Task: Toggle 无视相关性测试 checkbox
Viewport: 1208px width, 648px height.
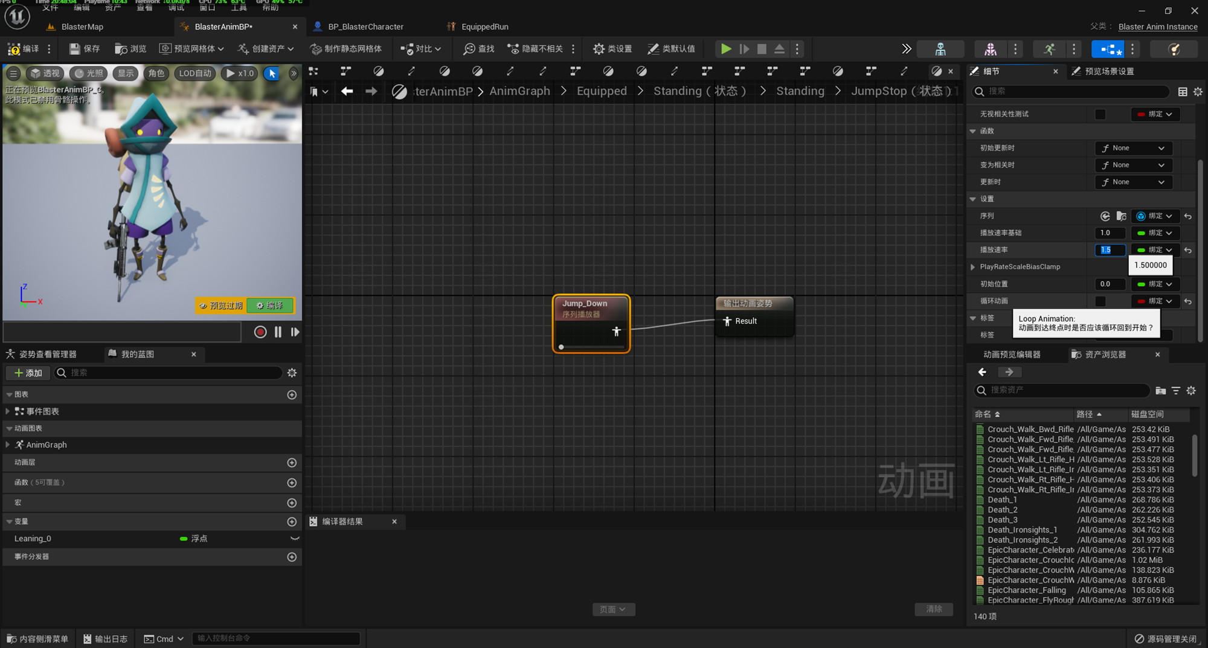Action: [x=1100, y=114]
